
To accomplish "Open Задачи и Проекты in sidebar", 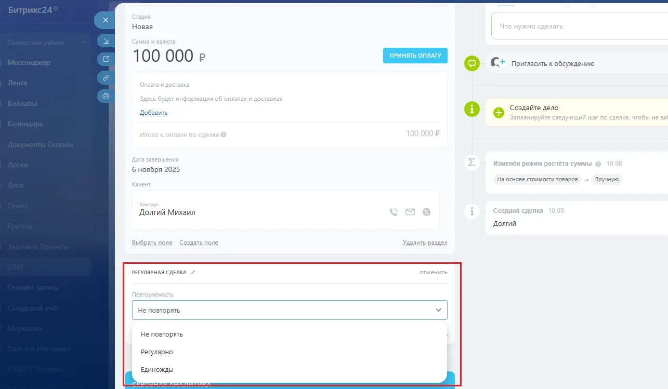I will pyautogui.click(x=38, y=247).
